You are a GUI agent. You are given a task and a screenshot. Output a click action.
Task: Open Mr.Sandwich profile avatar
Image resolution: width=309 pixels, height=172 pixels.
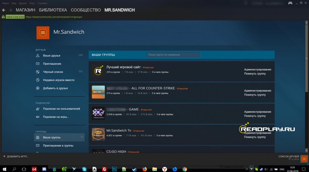(x=43, y=33)
